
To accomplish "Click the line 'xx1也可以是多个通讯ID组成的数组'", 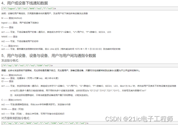I will pos(78,91).
